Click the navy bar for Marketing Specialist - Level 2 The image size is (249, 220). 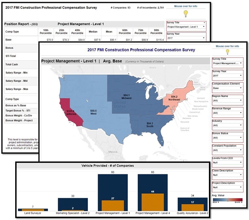(73, 203)
